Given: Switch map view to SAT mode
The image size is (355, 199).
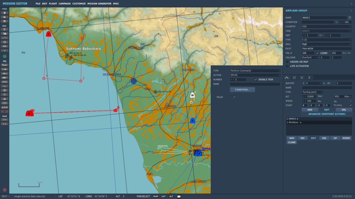Looking at the screenshot, I should pyautogui.click(x=163, y=196).
